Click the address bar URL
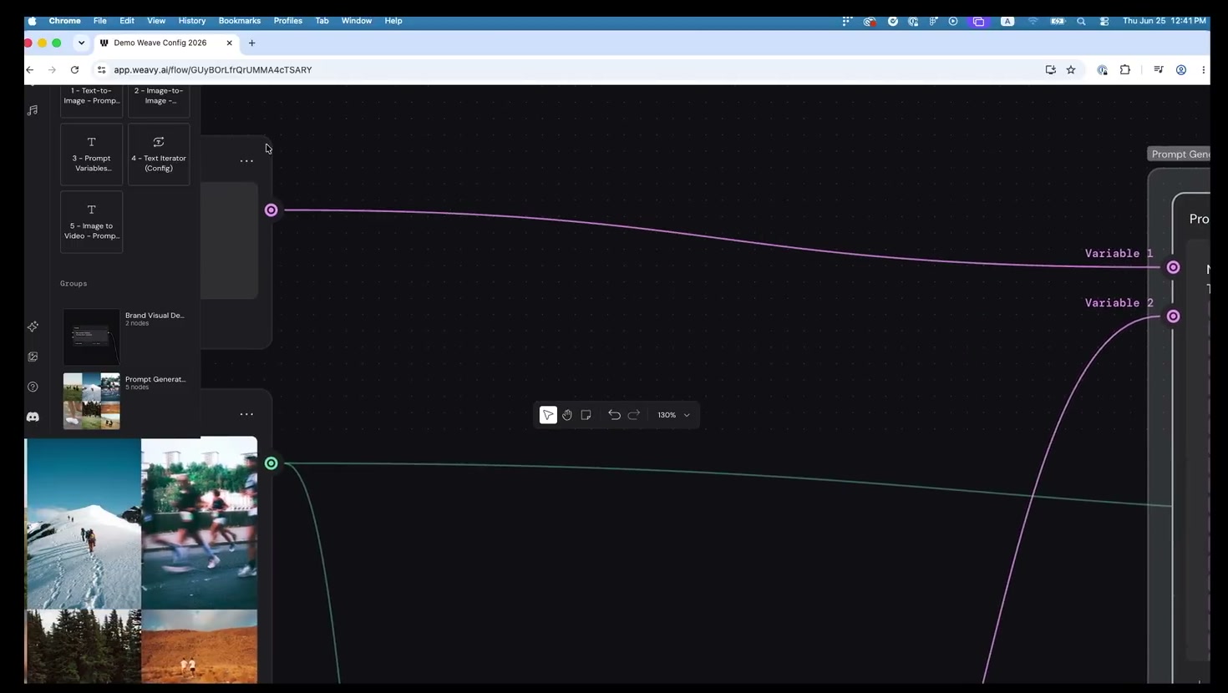The width and height of the screenshot is (1228, 693). pos(213,70)
